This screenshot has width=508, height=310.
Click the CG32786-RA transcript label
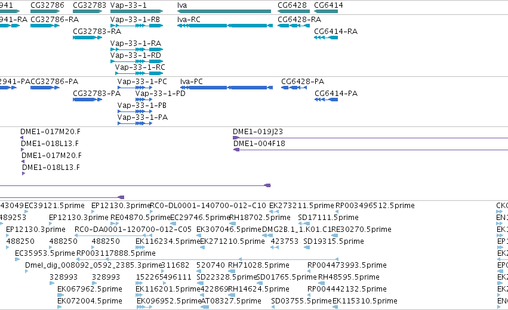(x=54, y=20)
